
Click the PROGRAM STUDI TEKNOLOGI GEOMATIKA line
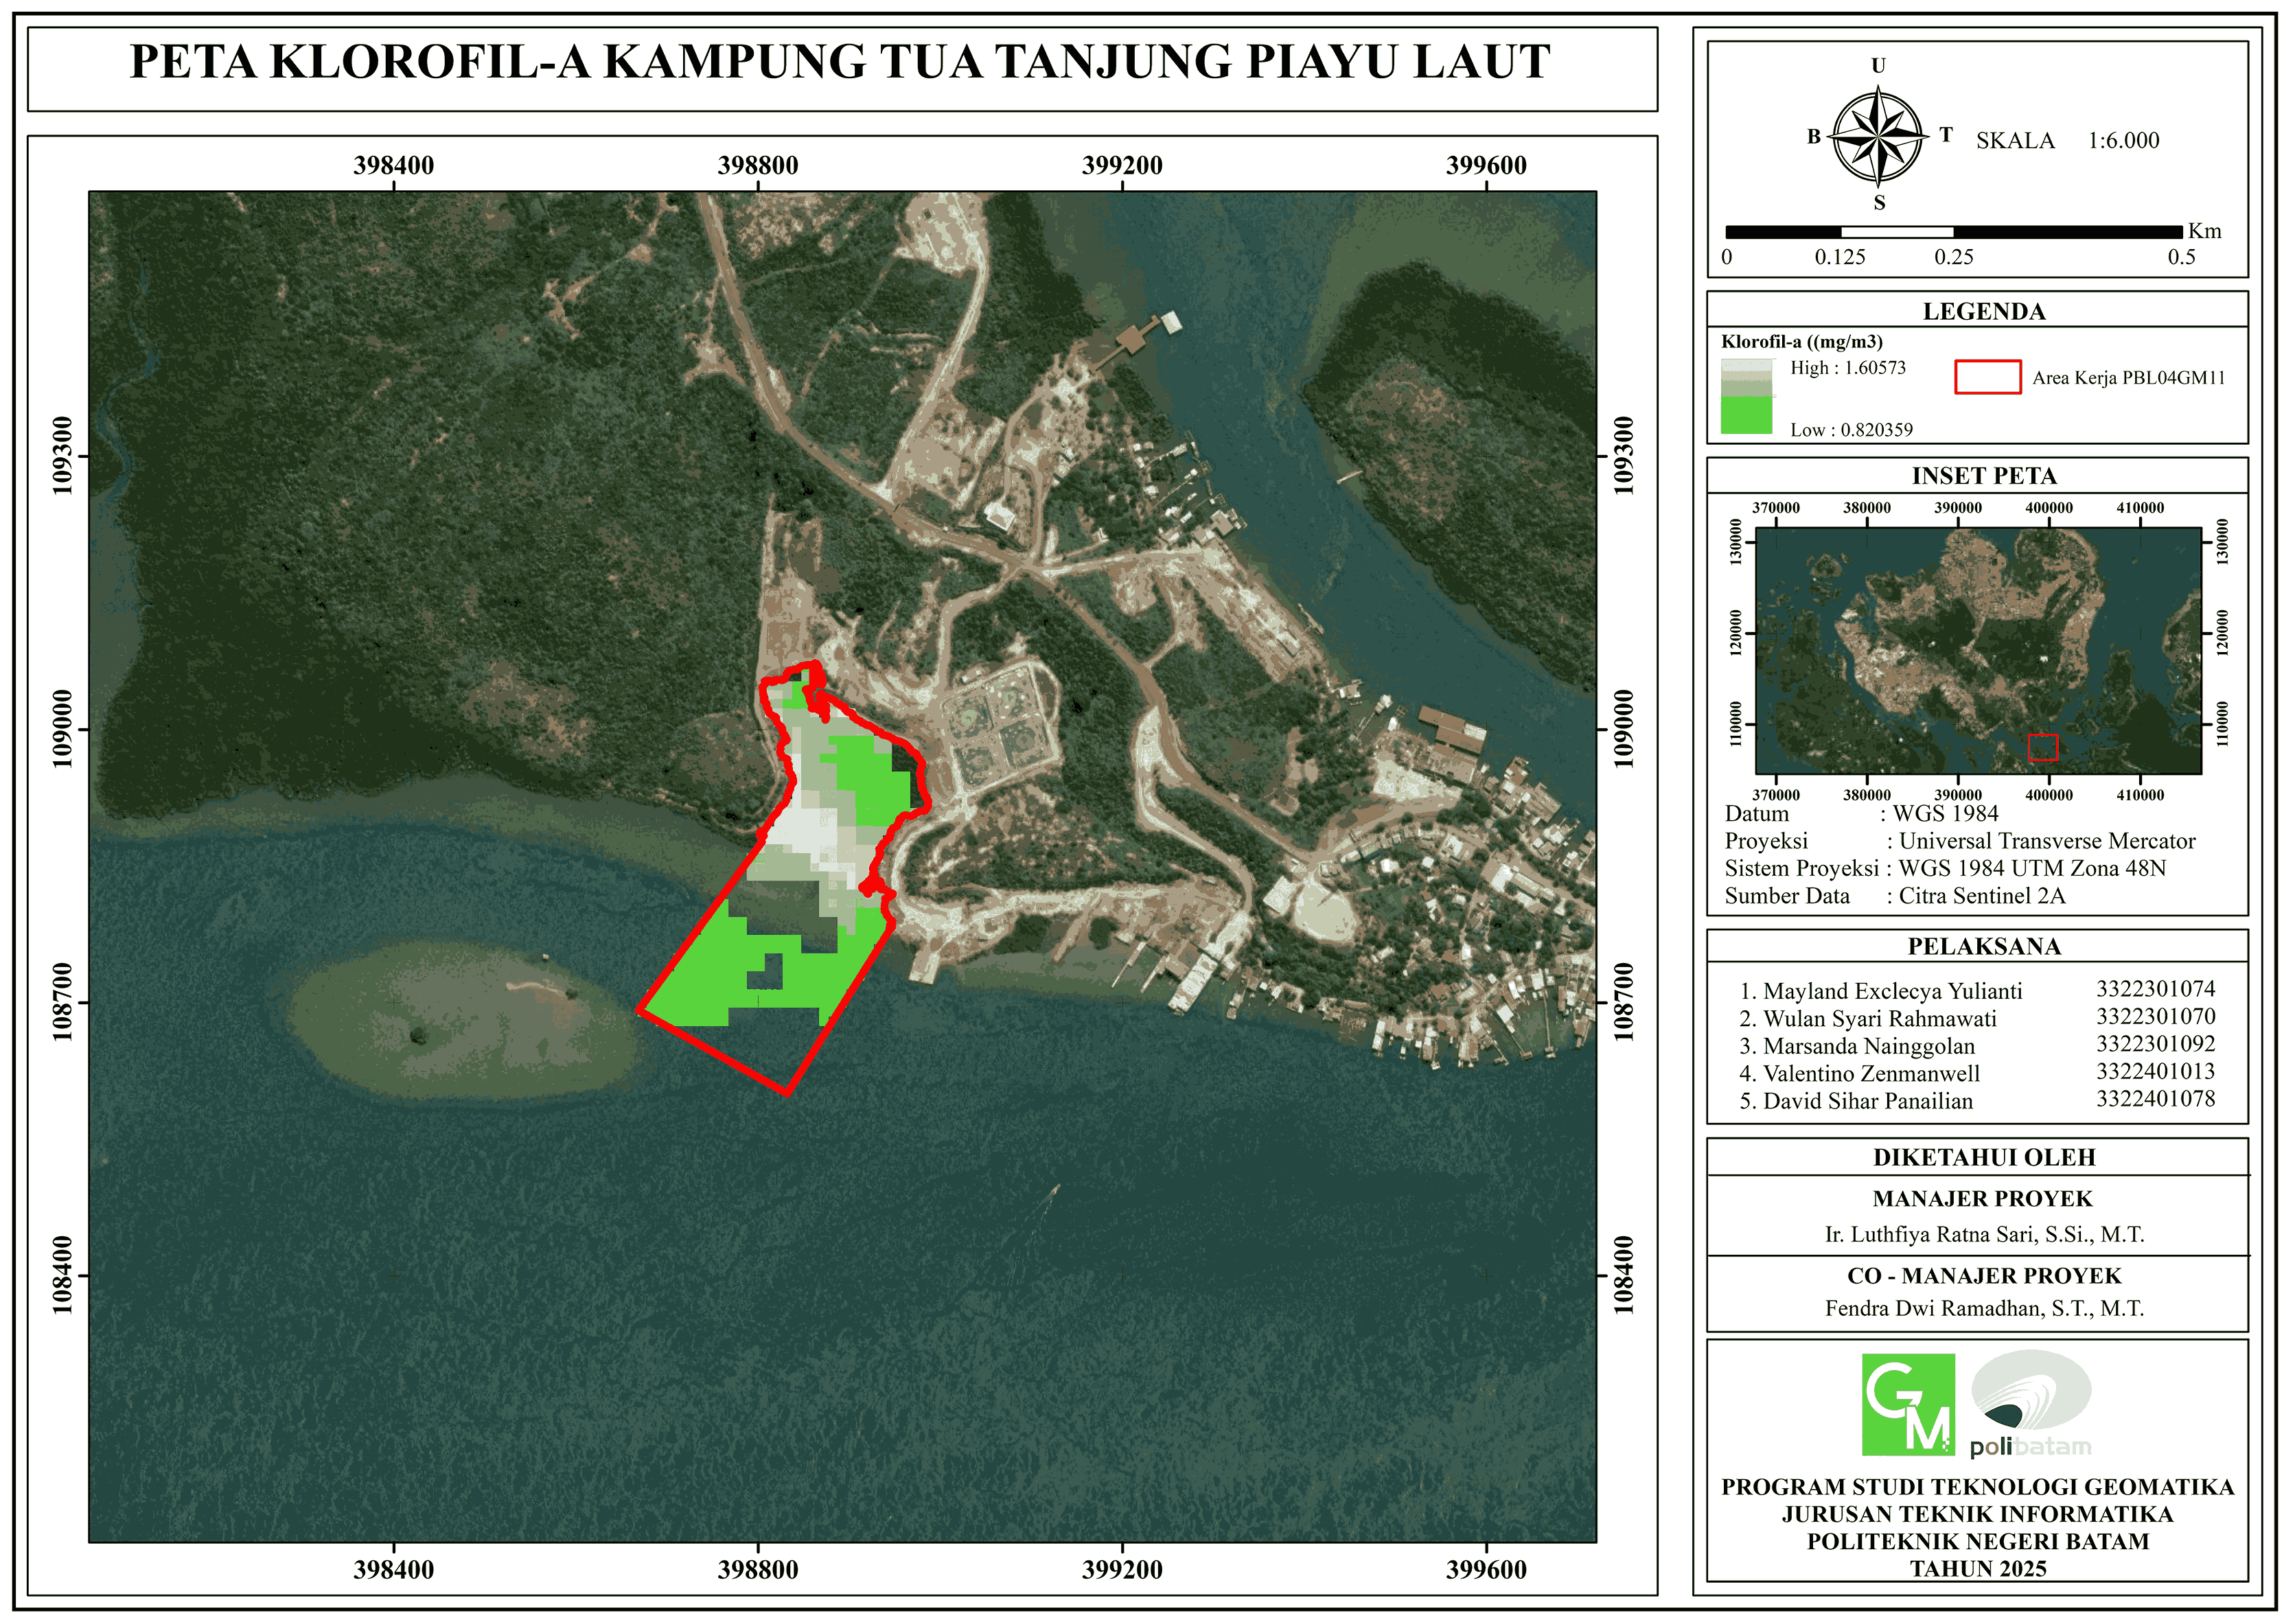(1978, 1488)
